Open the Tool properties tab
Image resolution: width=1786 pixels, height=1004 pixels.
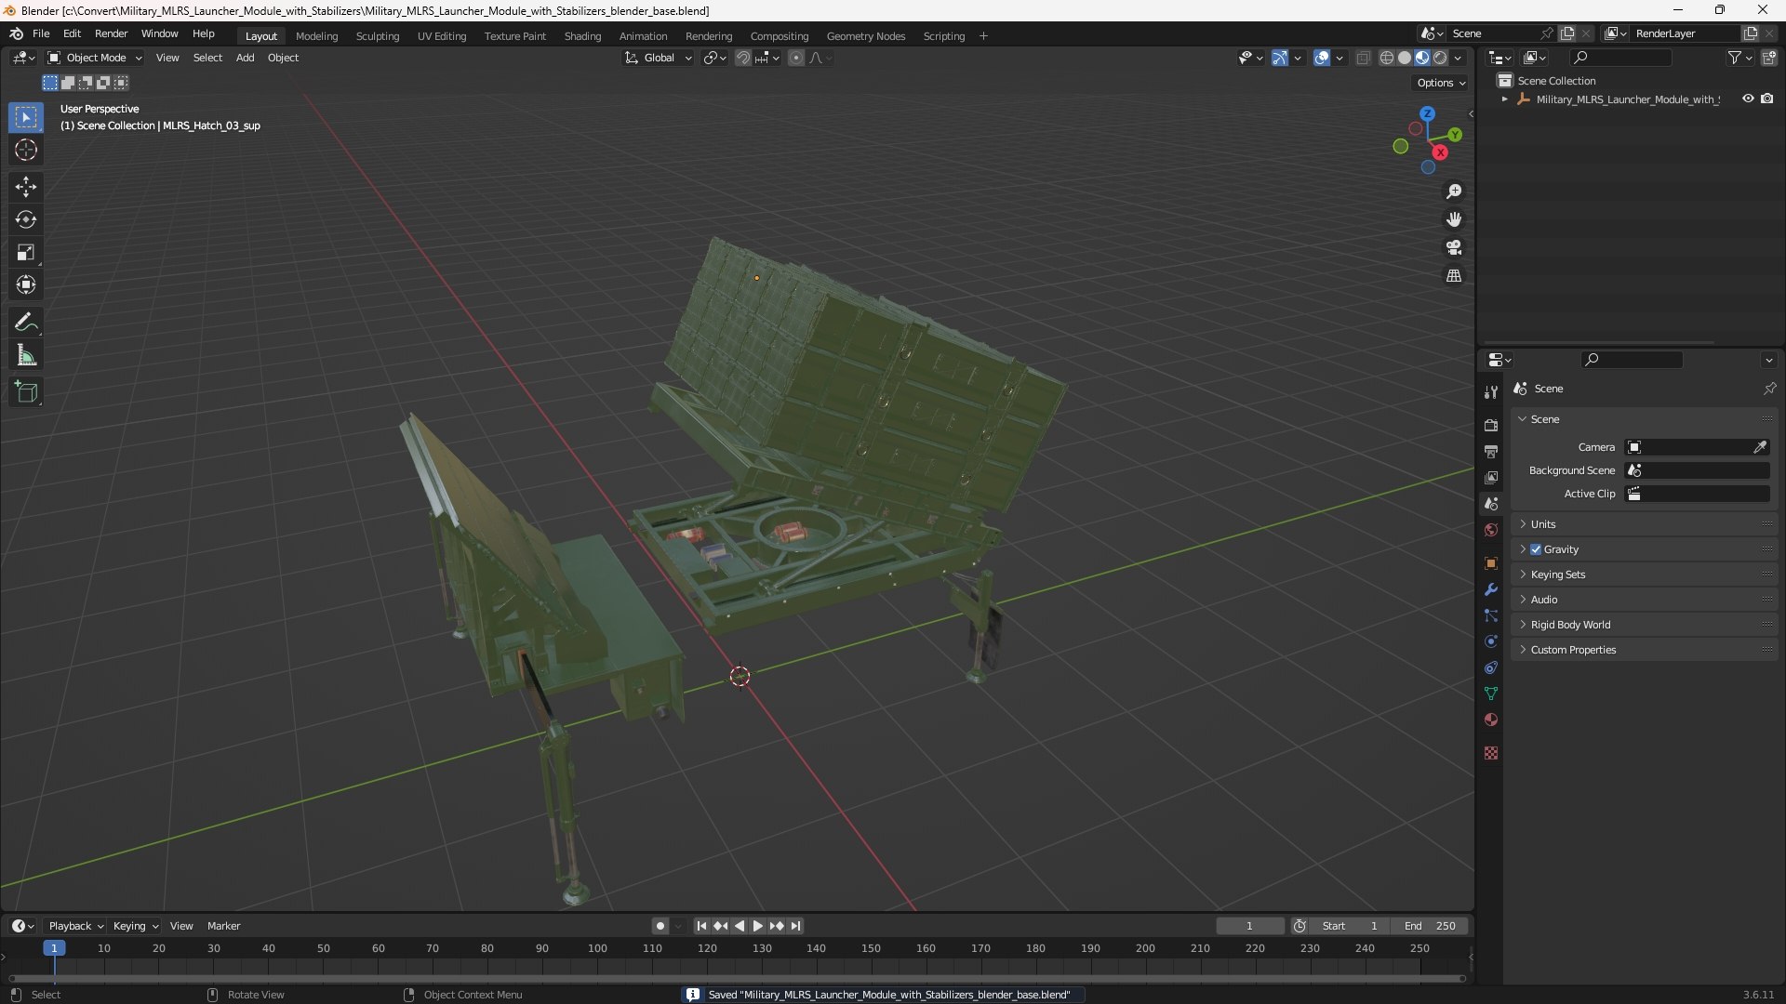click(1491, 392)
